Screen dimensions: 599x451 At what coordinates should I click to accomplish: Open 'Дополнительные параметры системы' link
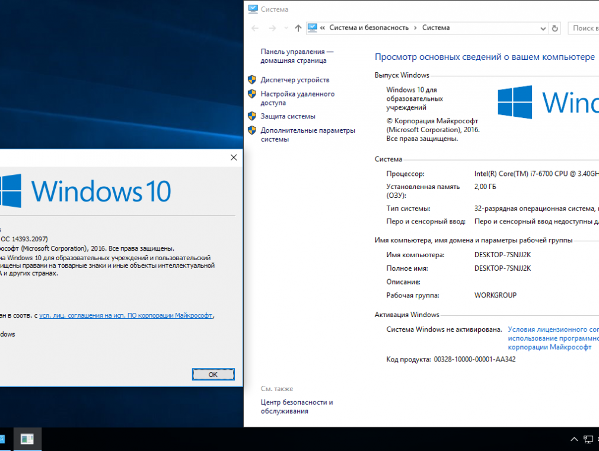click(x=308, y=135)
